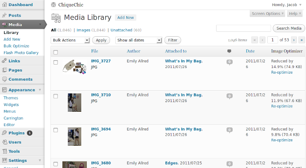The width and height of the screenshot is (306, 168).
Task: Toggle the select-all checkbox in table header
Action: (55, 52)
